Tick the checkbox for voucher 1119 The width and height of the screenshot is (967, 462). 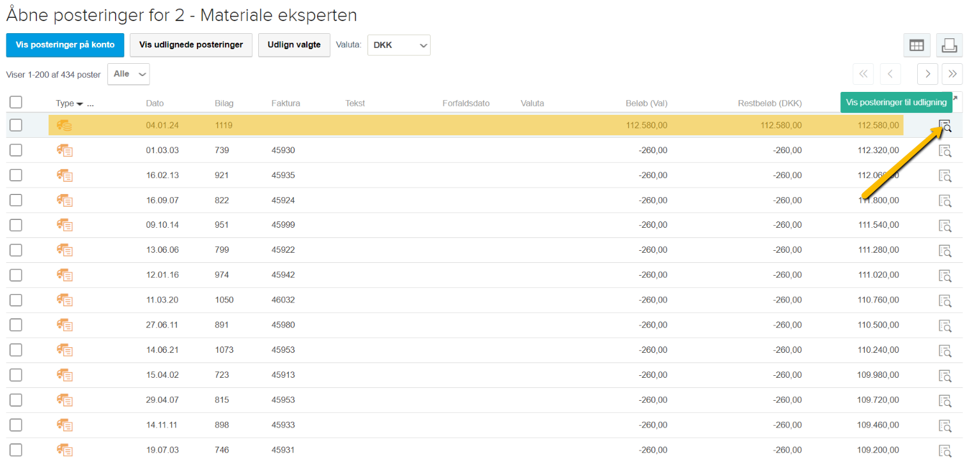pos(16,126)
